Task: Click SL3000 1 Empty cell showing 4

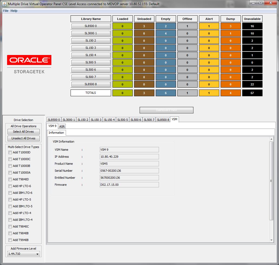Action: click(166, 33)
